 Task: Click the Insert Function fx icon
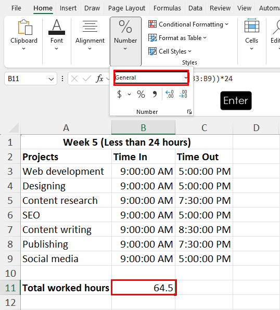tap(99, 79)
